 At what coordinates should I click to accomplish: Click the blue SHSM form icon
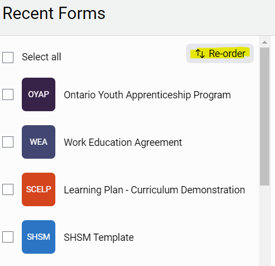39,237
